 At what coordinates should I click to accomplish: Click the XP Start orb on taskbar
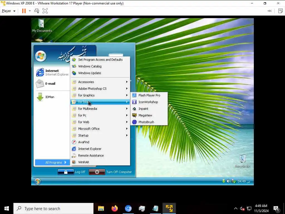coord(38,181)
